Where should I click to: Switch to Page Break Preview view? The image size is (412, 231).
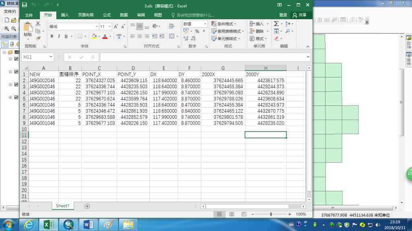pyautogui.click(x=244, y=214)
